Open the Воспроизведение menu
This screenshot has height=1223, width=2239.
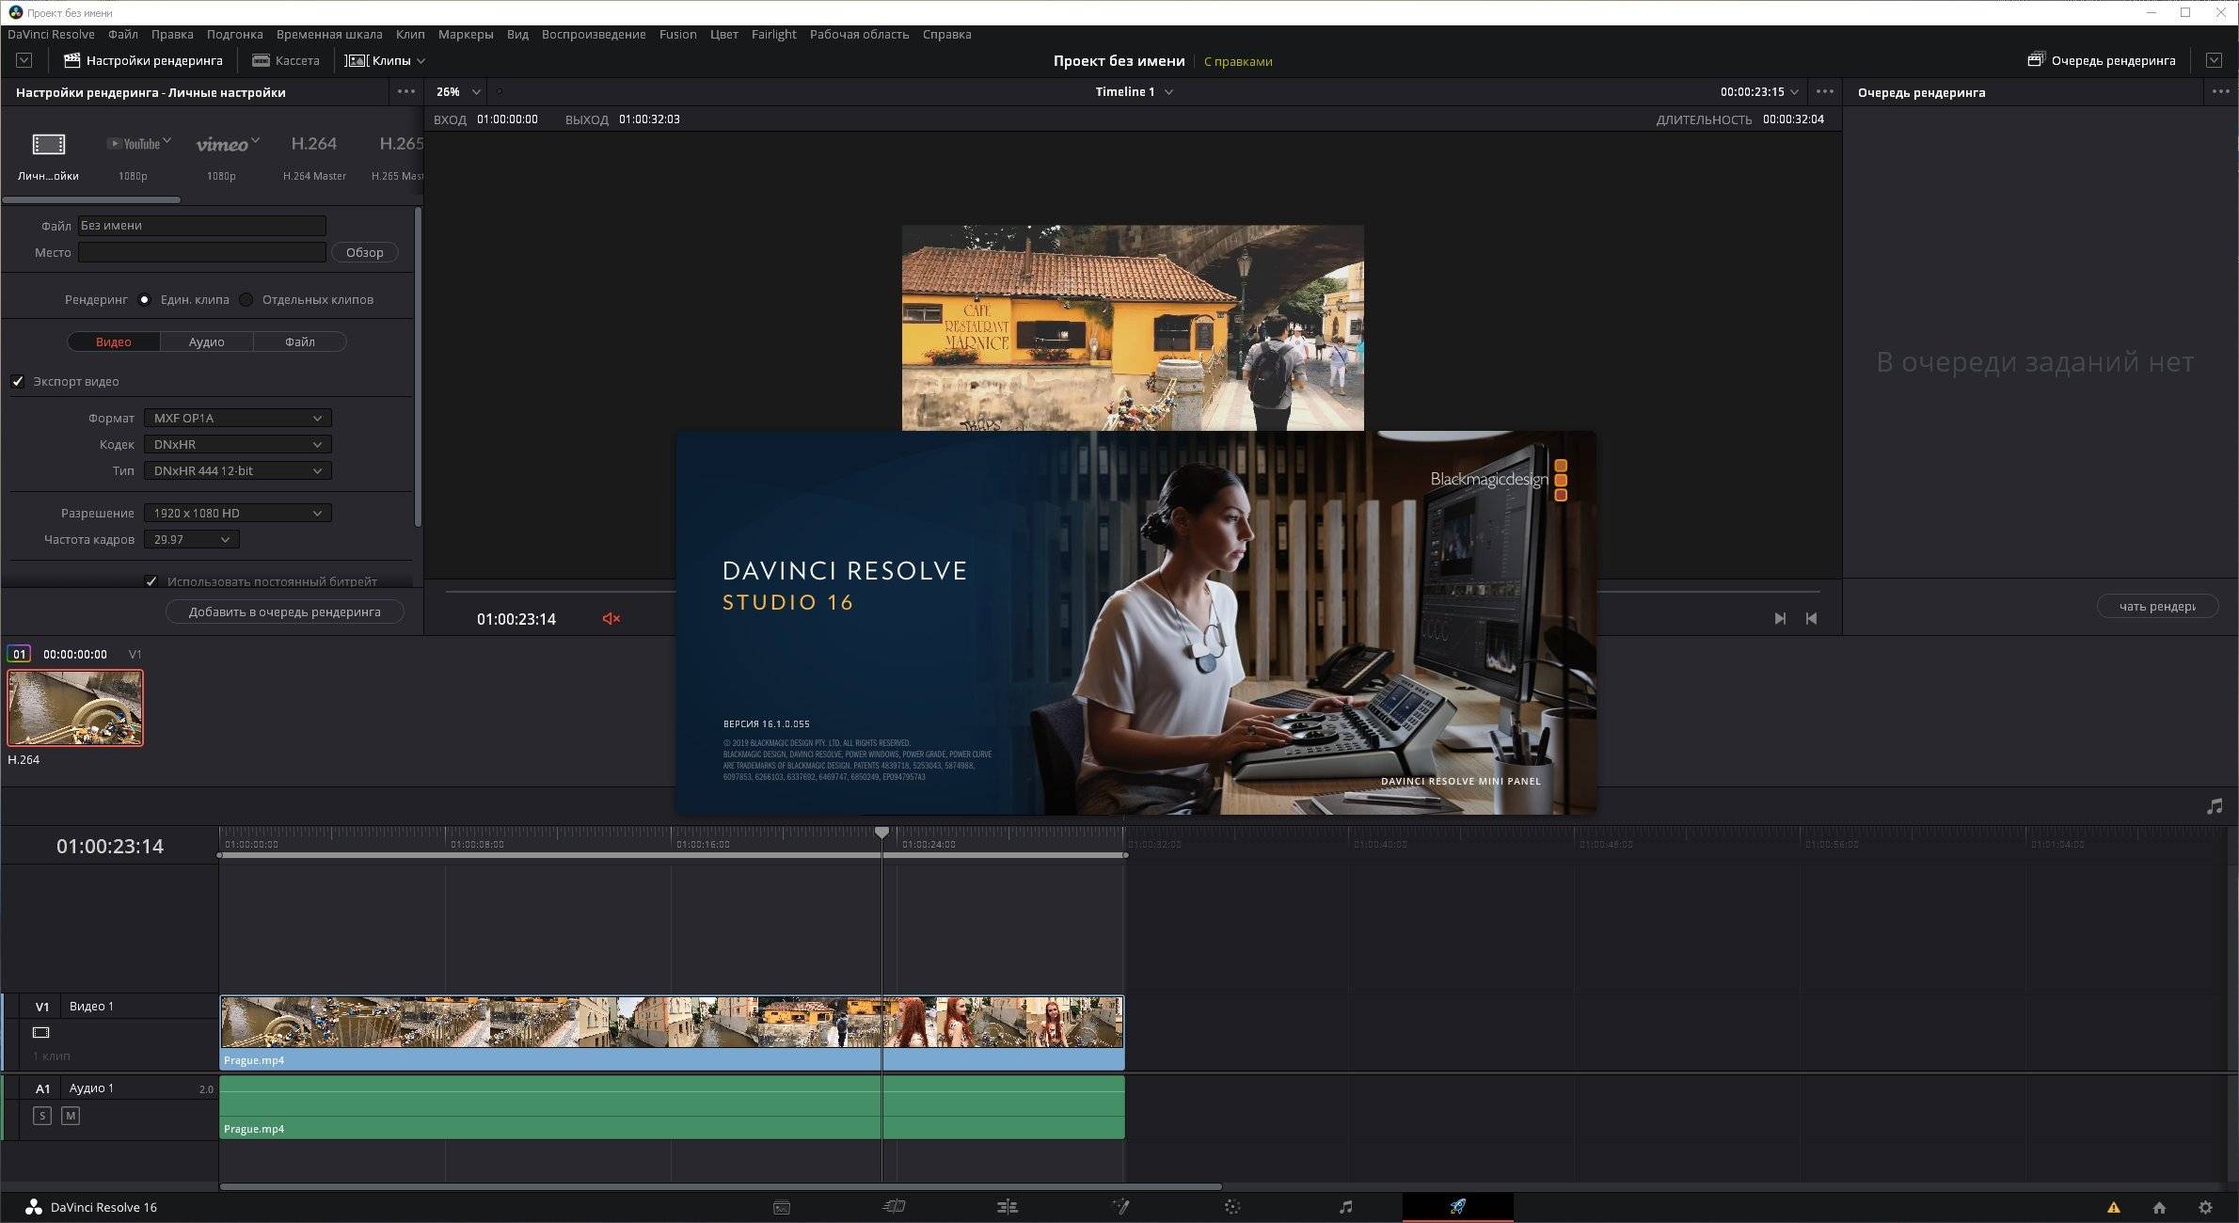click(x=594, y=34)
